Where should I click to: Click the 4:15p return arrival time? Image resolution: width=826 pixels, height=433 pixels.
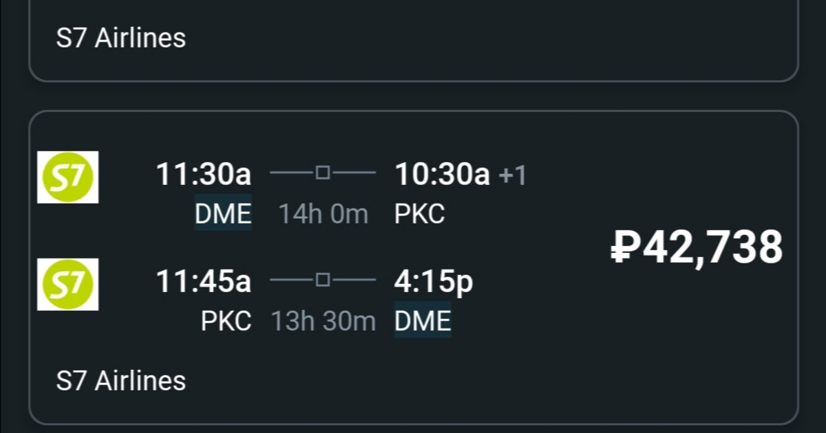click(x=434, y=282)
